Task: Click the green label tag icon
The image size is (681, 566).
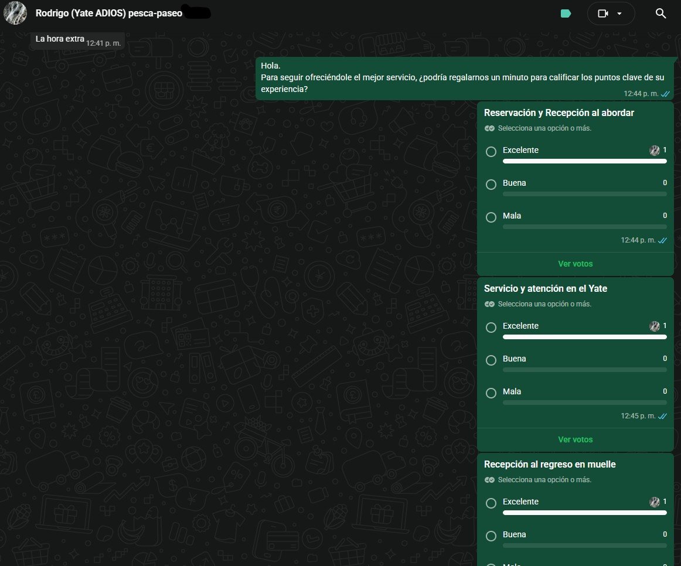Action: click(x=566, y=13)
